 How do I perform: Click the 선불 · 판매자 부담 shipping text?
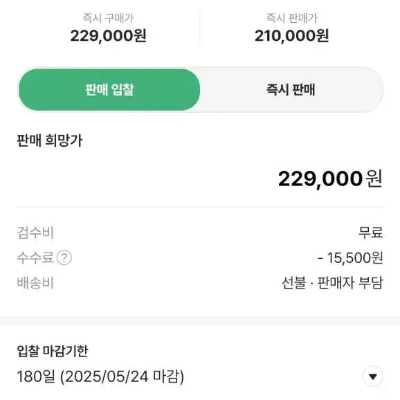pos(332,282)
